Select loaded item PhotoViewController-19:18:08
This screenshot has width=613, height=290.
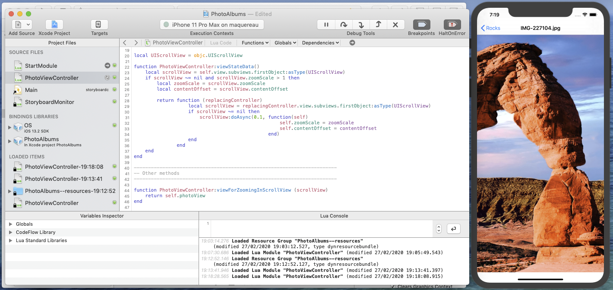pos(62,167)
